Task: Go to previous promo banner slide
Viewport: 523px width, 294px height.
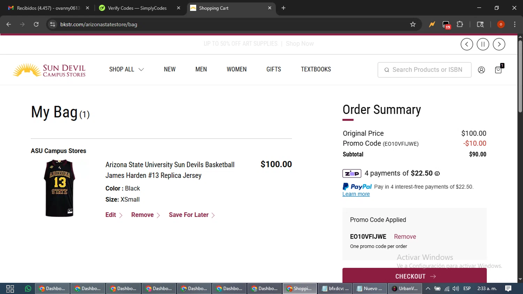Action: pos(467,44)
